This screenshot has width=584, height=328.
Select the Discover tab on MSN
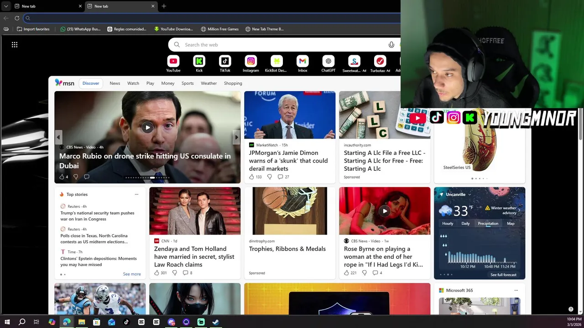91,83
